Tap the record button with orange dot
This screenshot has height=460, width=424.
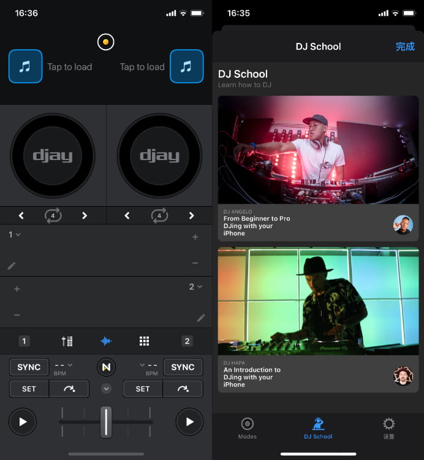click(106, 42)
